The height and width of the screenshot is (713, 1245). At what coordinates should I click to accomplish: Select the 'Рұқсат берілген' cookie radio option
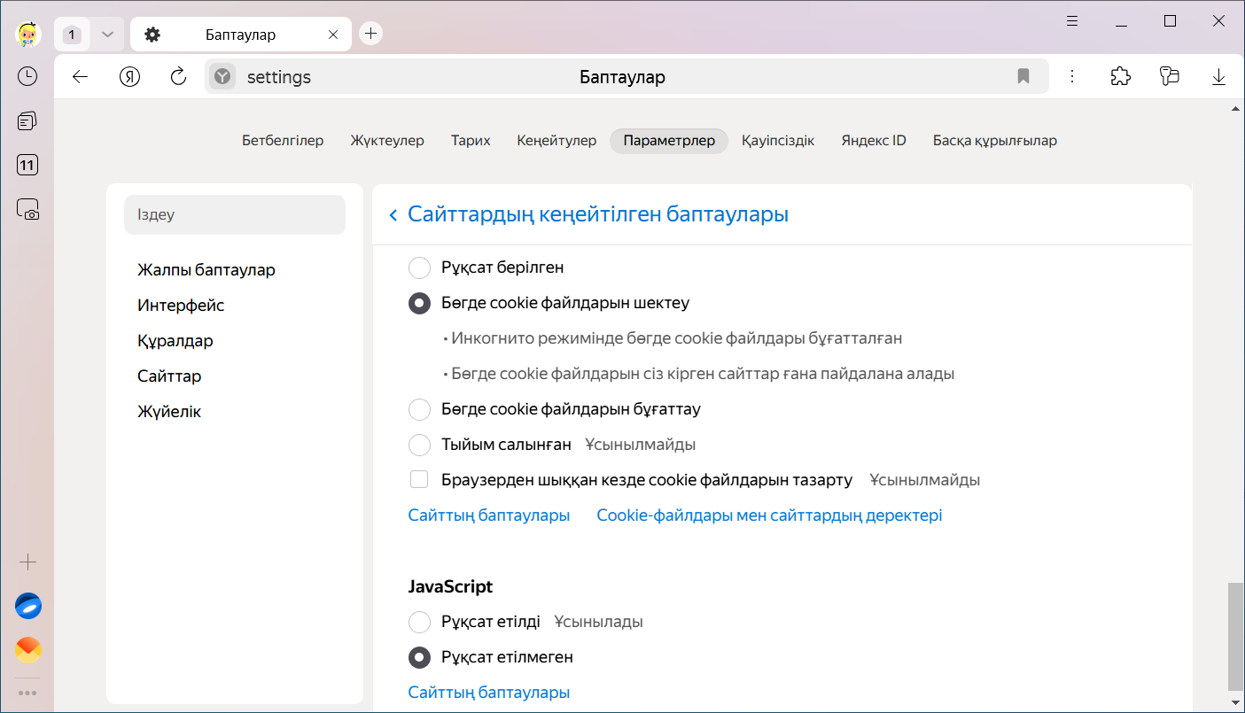(419, 267)
